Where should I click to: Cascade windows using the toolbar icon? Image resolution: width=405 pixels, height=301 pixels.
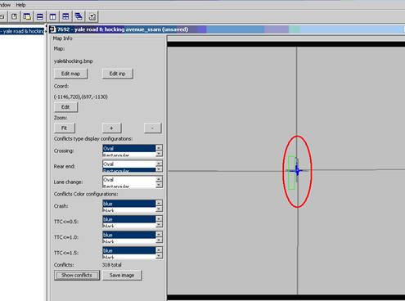point(79,16)
